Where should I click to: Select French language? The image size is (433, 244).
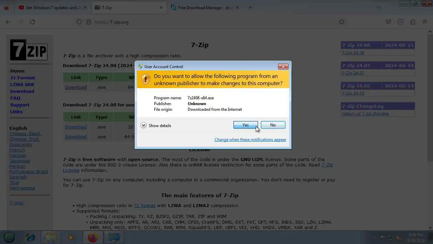click(17, 150)
